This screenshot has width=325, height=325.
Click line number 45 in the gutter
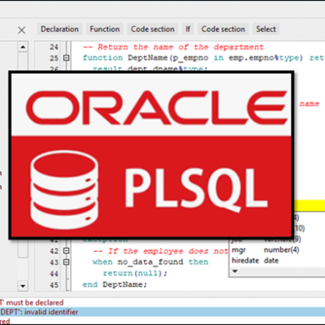[54, 285]
